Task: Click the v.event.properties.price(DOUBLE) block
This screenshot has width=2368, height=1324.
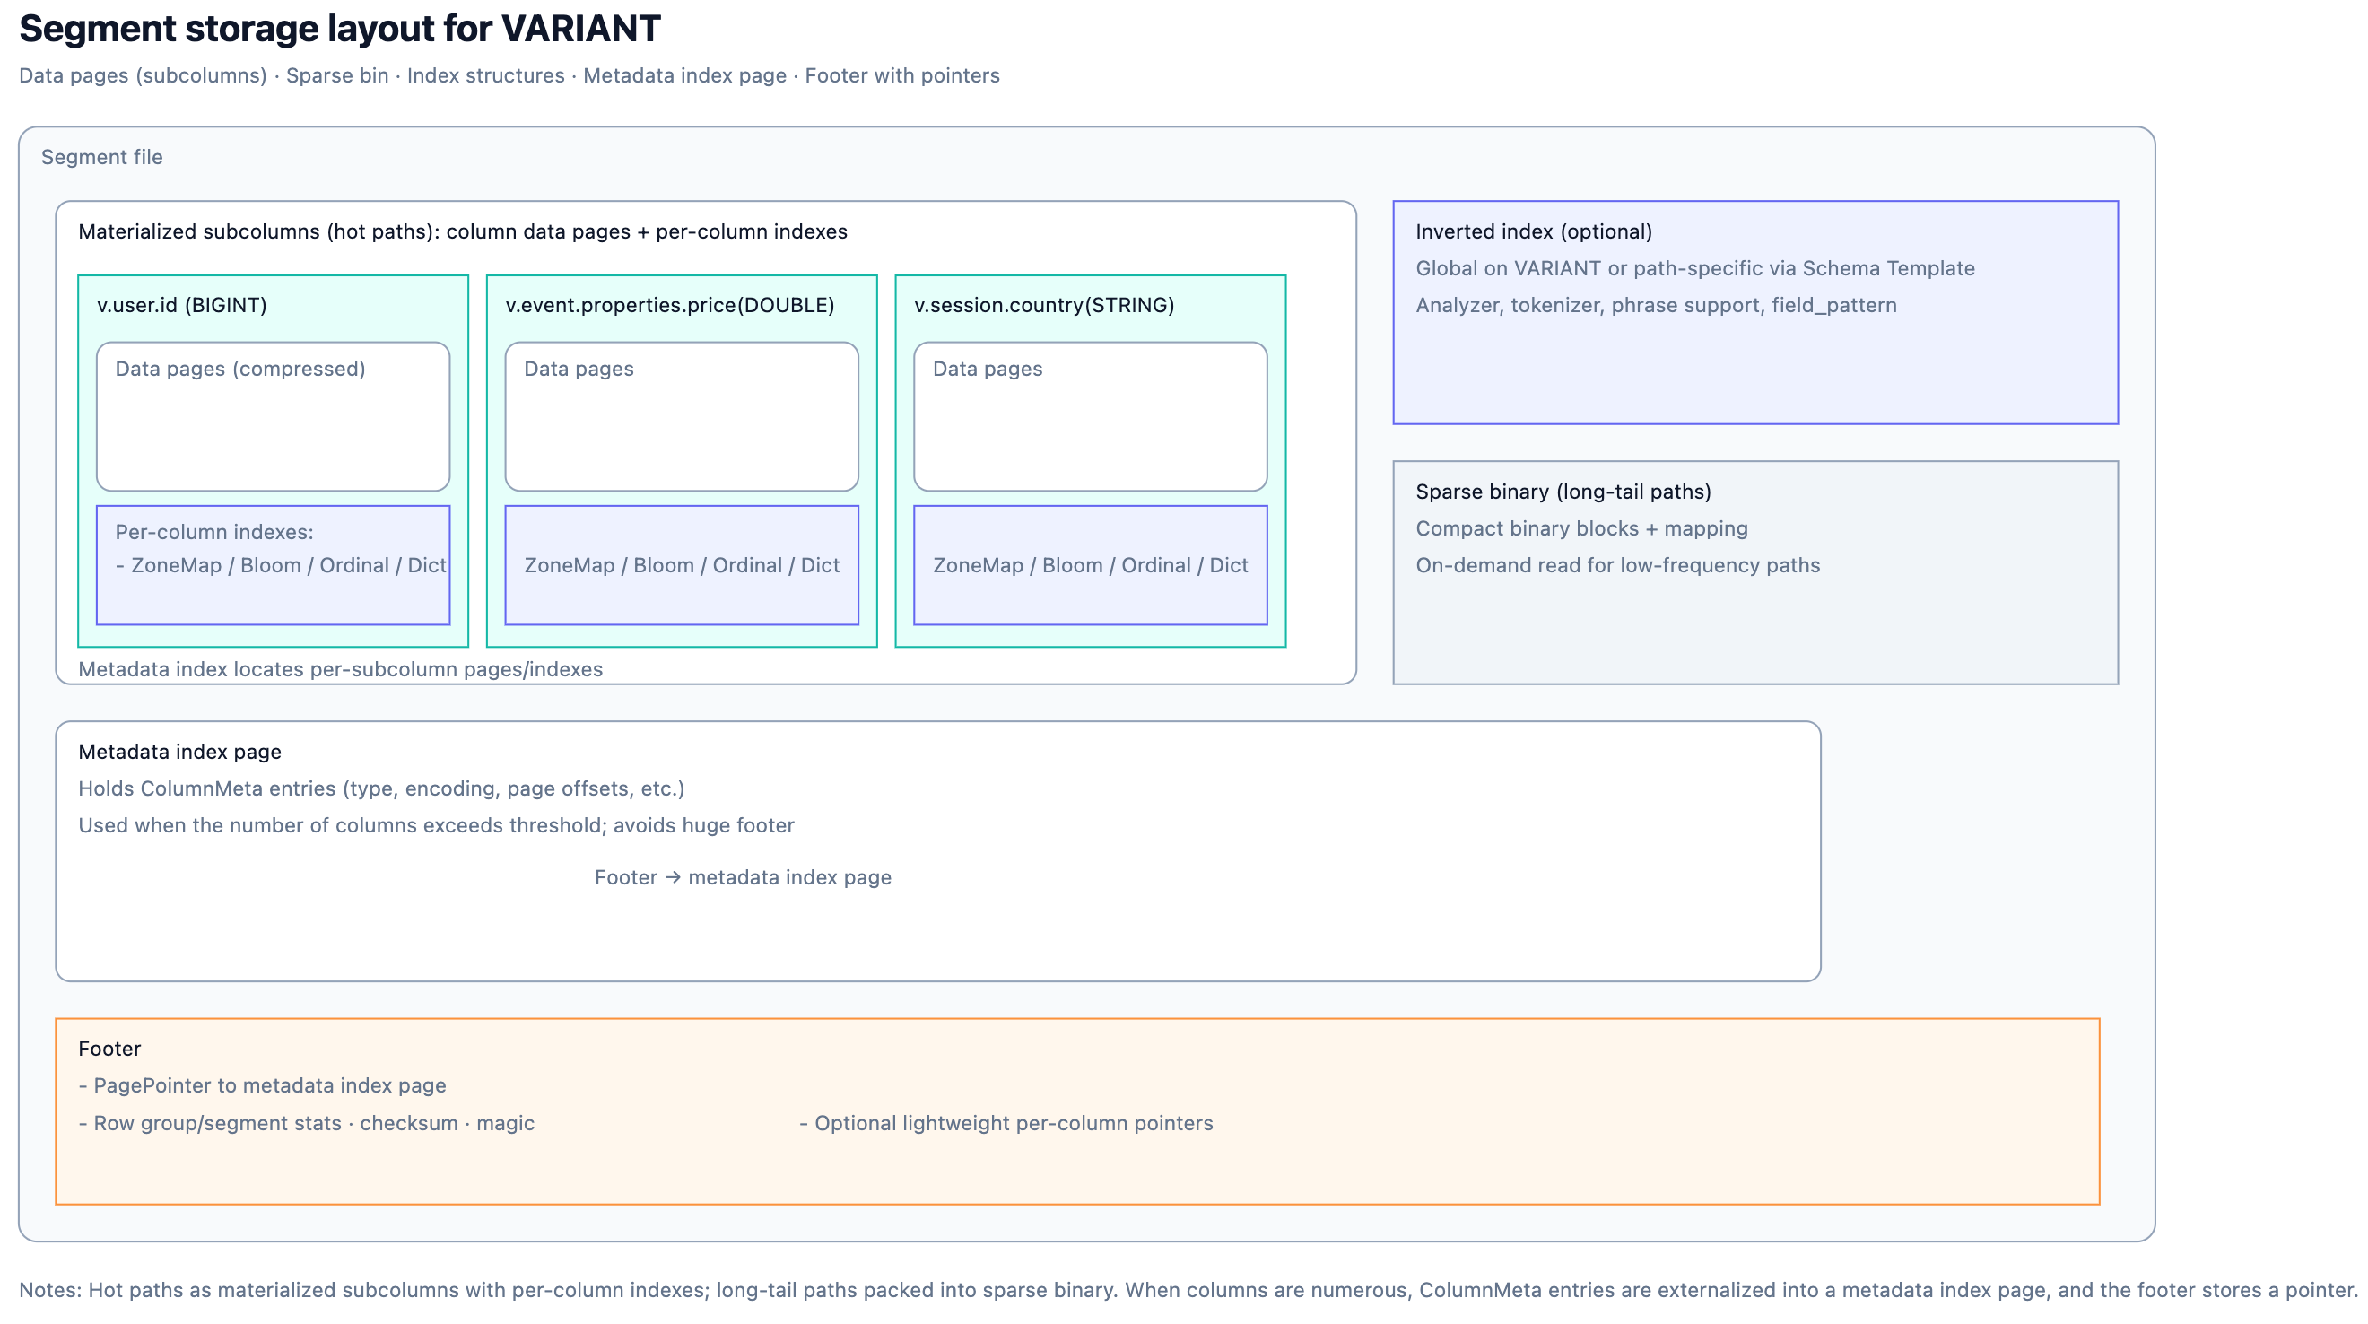Action: coord(681,459)
